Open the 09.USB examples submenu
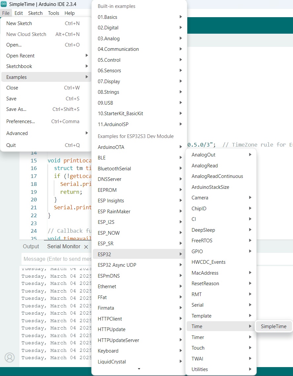 click(x=139, y=103)
